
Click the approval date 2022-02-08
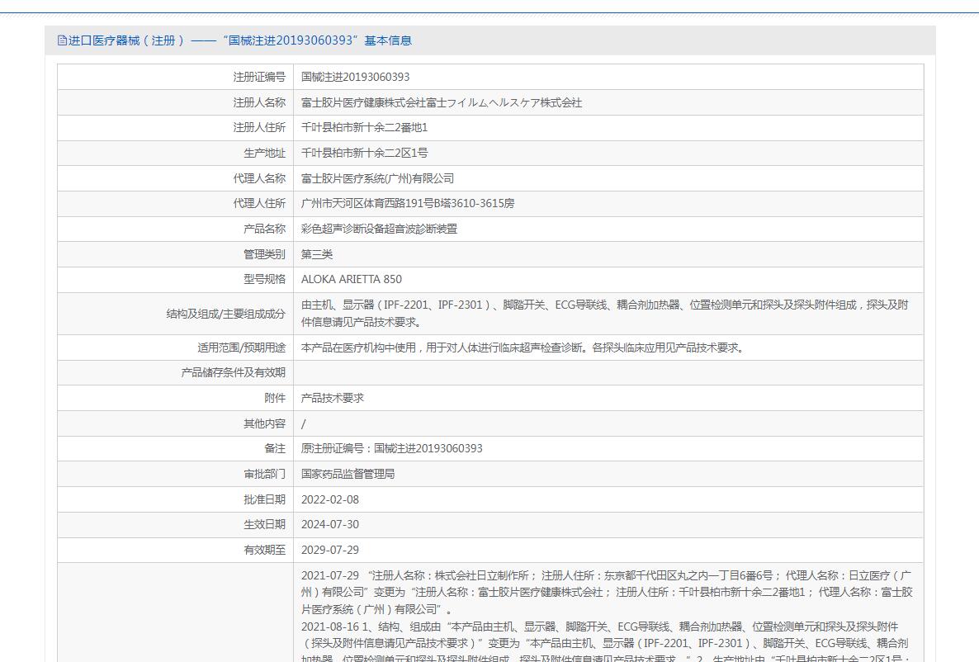tap(329, 499)
